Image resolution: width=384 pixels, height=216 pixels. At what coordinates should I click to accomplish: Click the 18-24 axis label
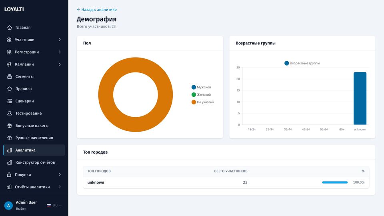coord(252,129)
